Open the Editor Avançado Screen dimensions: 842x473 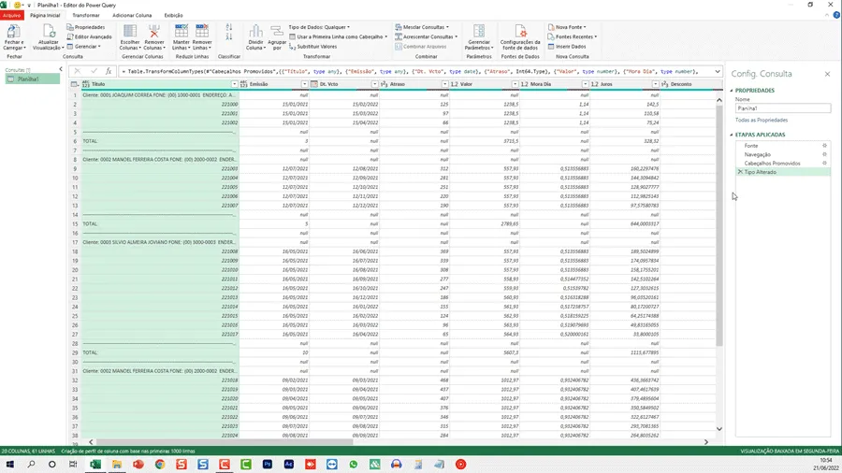pos(89,36)
